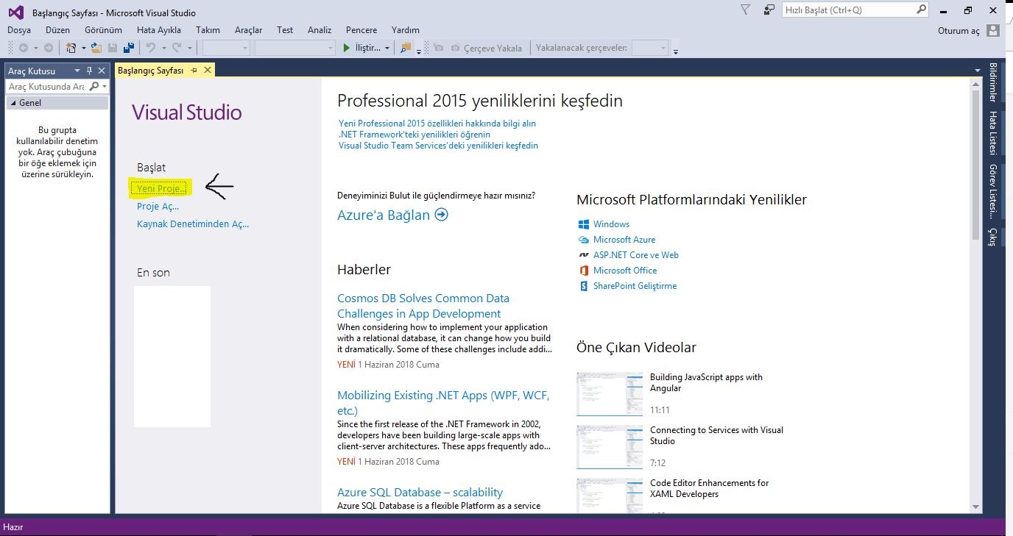Open the Düzen menu
Viewport: 1013px width, 536px height.
57,30
